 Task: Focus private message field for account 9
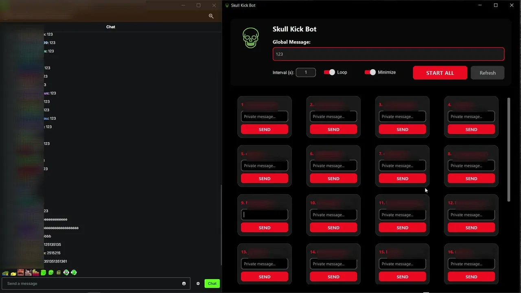pos(265,215)
